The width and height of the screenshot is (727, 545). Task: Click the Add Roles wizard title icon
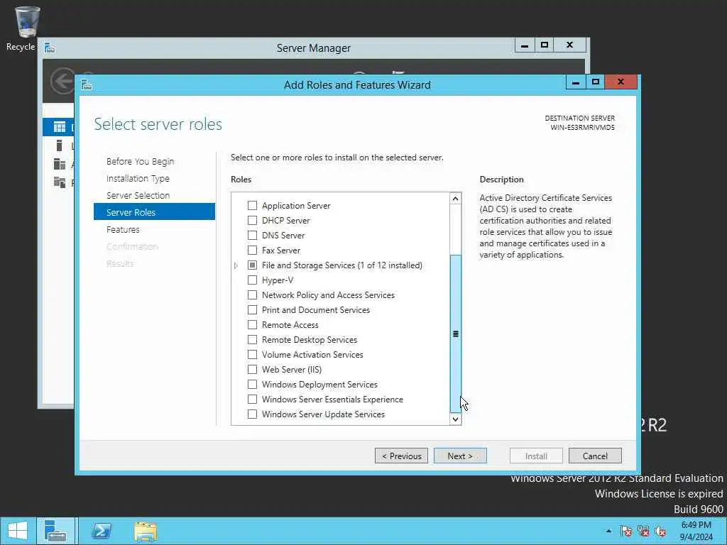(x=87, y=85)
